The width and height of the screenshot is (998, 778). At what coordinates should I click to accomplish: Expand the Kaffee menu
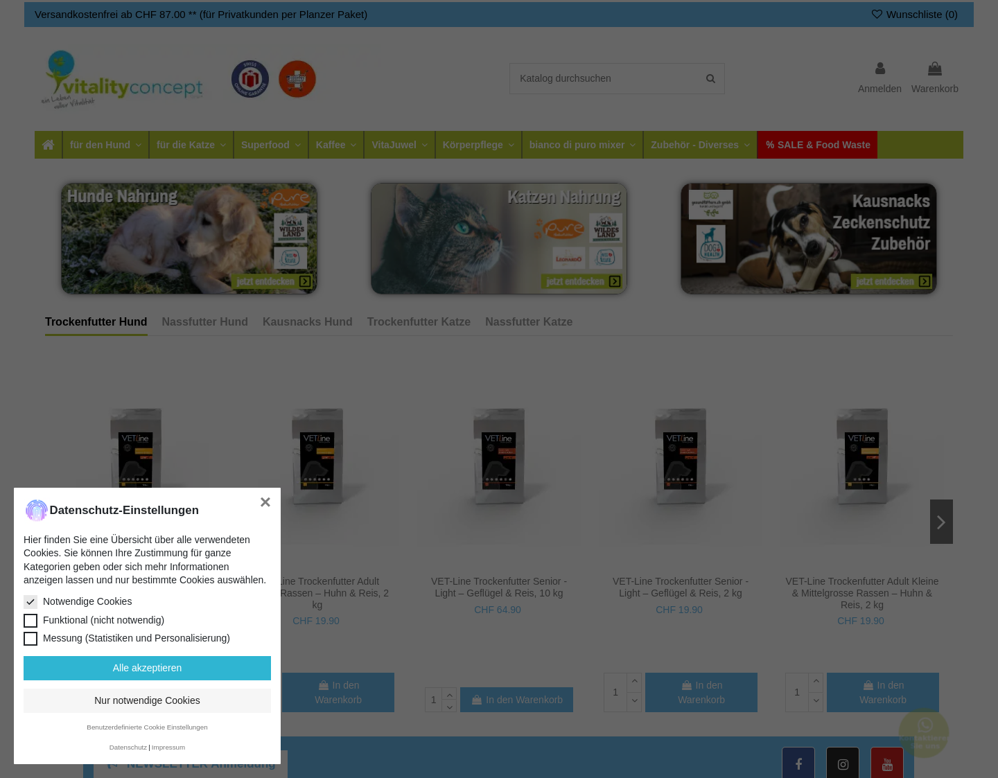pos(336,145)
